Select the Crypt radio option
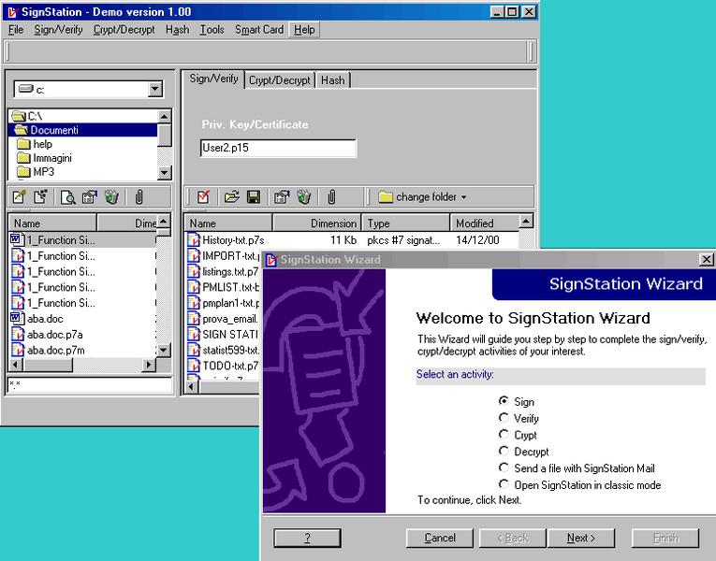The height and width of the screenshot is (561, 716). [504, 434]
